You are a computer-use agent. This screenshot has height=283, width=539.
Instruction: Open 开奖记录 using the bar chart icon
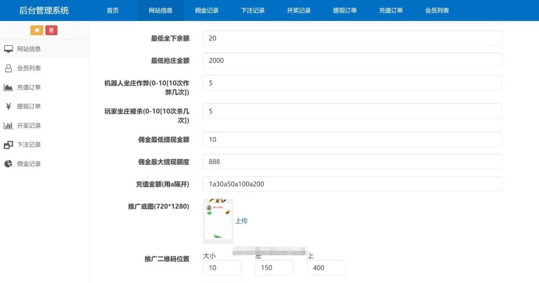8,125
